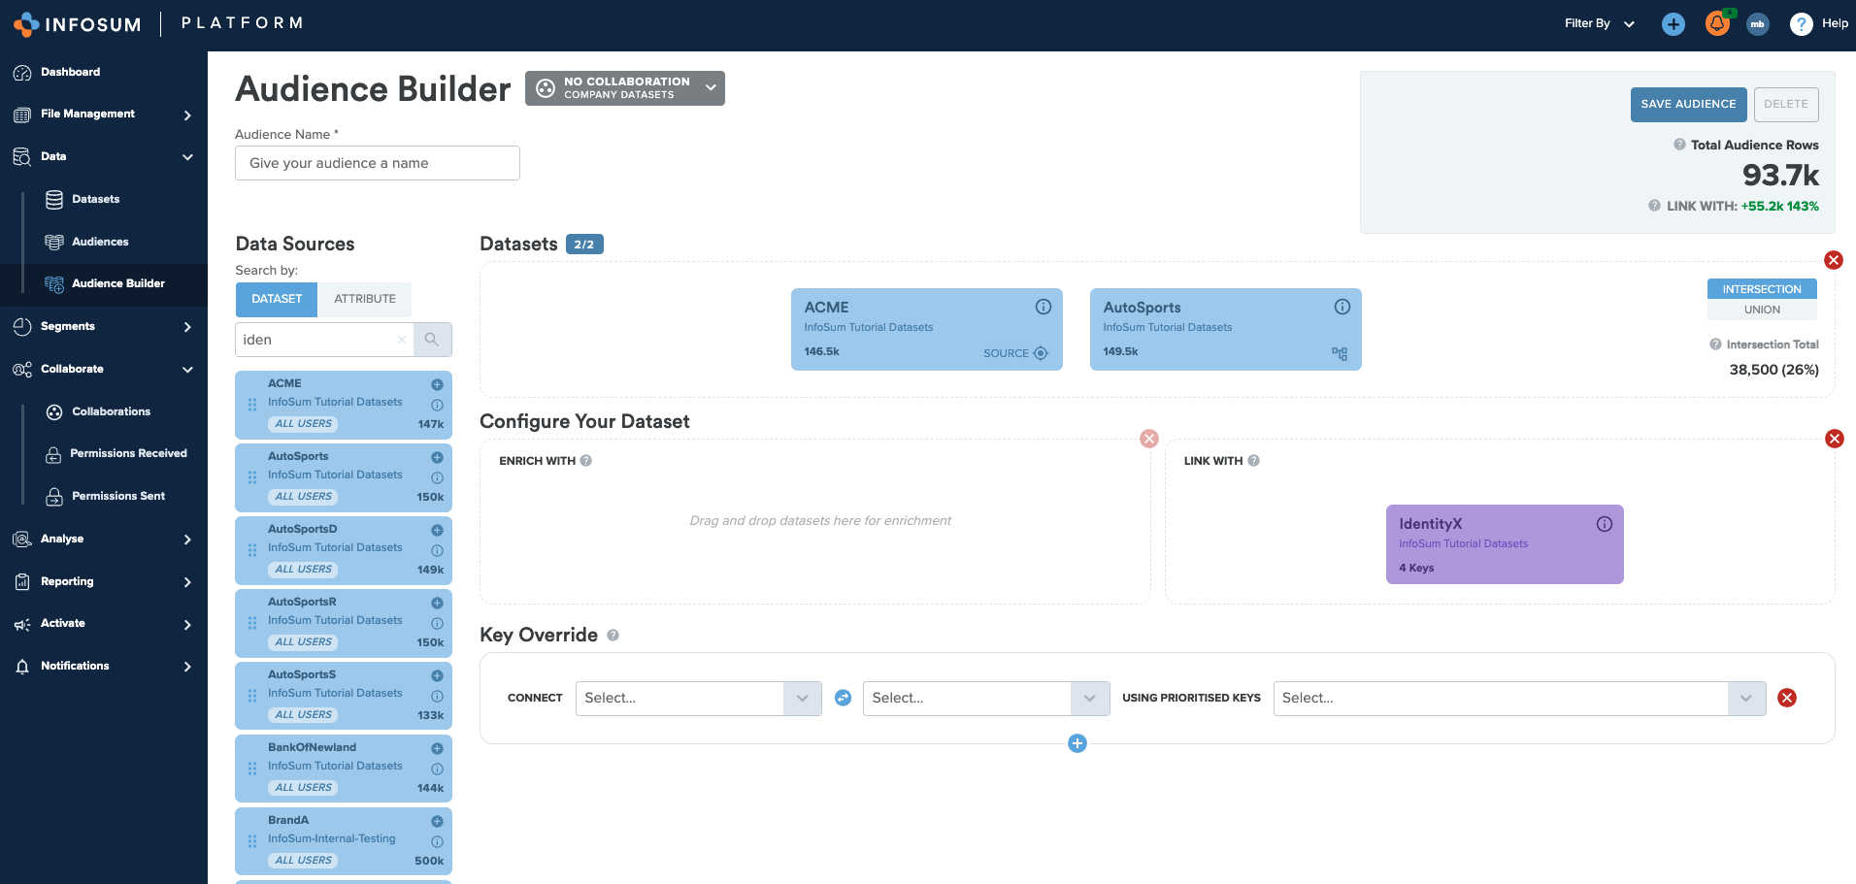
Task: Click the SOURCE target icon on ACME
Action: [1041, 353]
